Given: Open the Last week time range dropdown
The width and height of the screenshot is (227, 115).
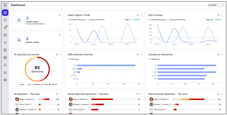Looking at the screenshot, I should click(216, 5).
